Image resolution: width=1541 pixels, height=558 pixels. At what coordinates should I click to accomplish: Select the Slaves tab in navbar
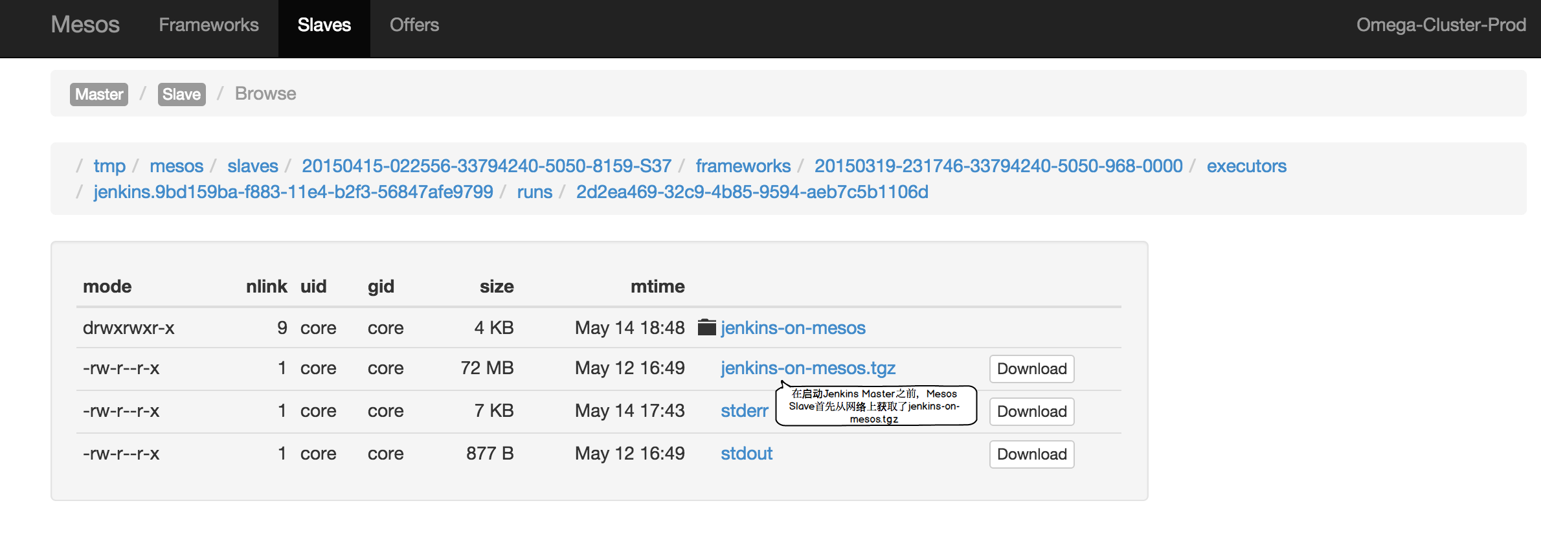coord(324,25)
